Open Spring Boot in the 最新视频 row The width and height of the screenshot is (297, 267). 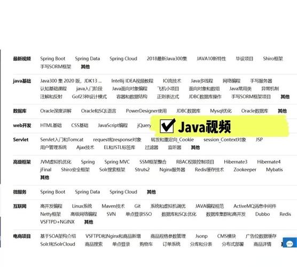[x=53, y=59]
